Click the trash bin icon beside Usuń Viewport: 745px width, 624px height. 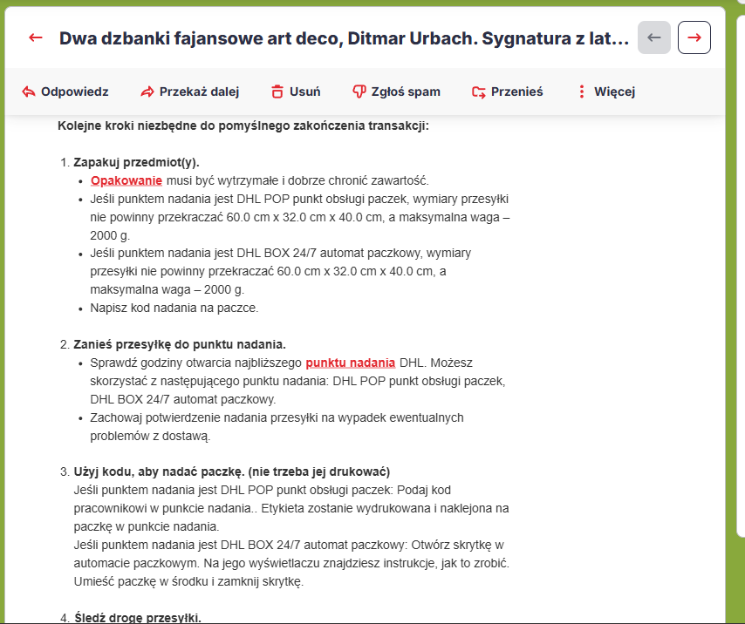[277, 92]
